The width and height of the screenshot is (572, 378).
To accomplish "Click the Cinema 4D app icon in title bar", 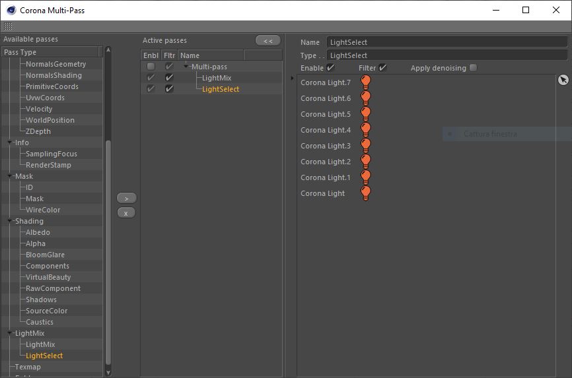I will (11, 10).
